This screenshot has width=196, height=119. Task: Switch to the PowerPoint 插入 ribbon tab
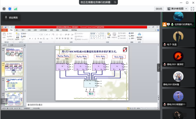[17, 30]
